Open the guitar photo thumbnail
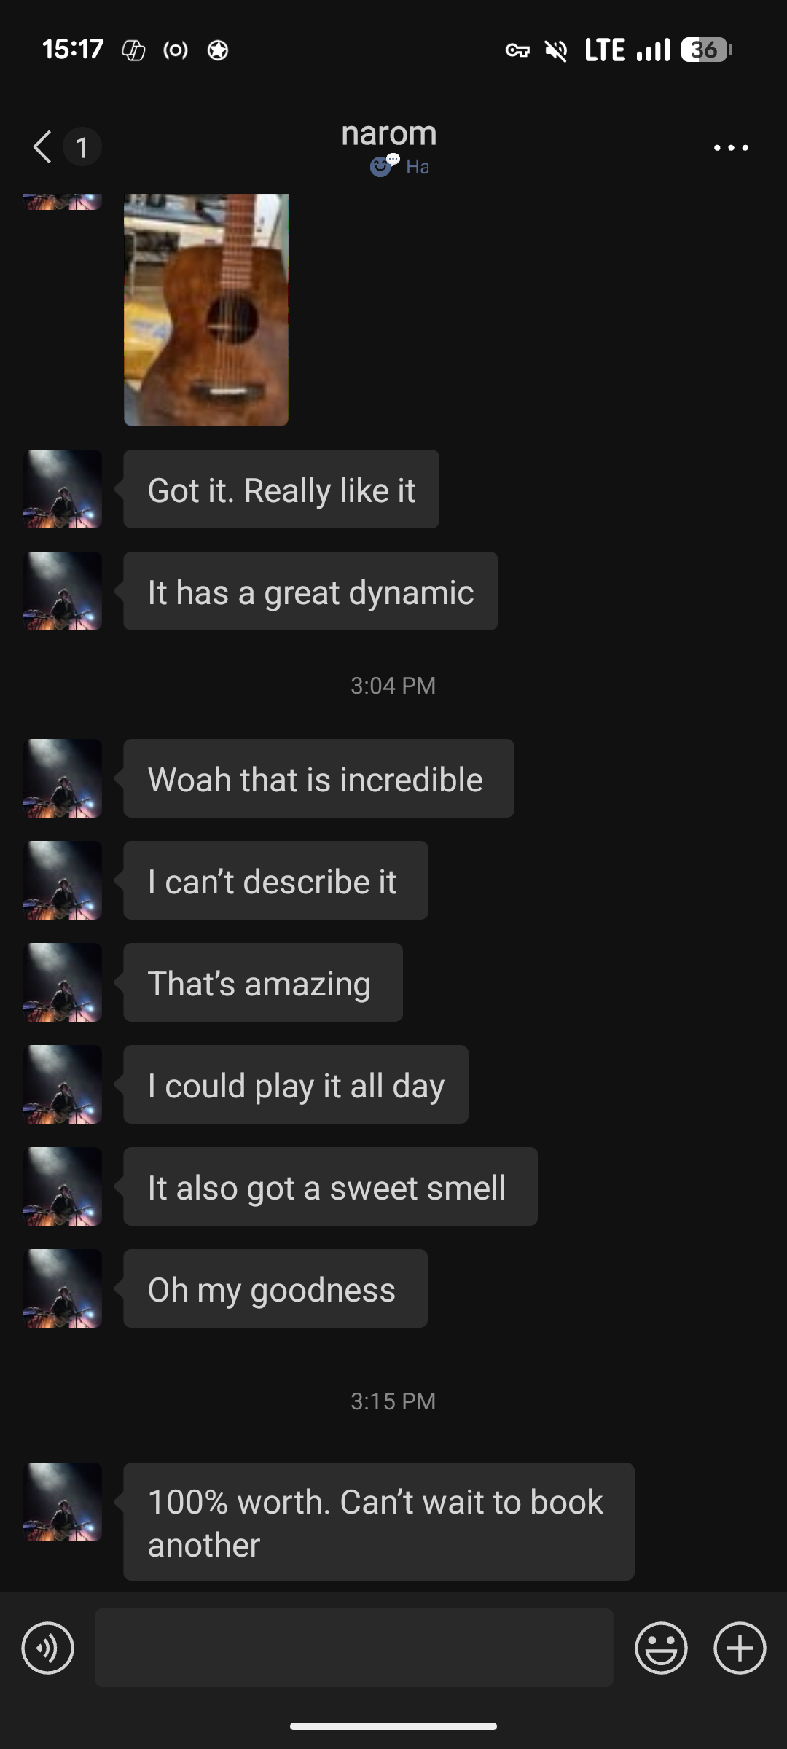Screen dimensions: 787x1749 pos(206,310)
